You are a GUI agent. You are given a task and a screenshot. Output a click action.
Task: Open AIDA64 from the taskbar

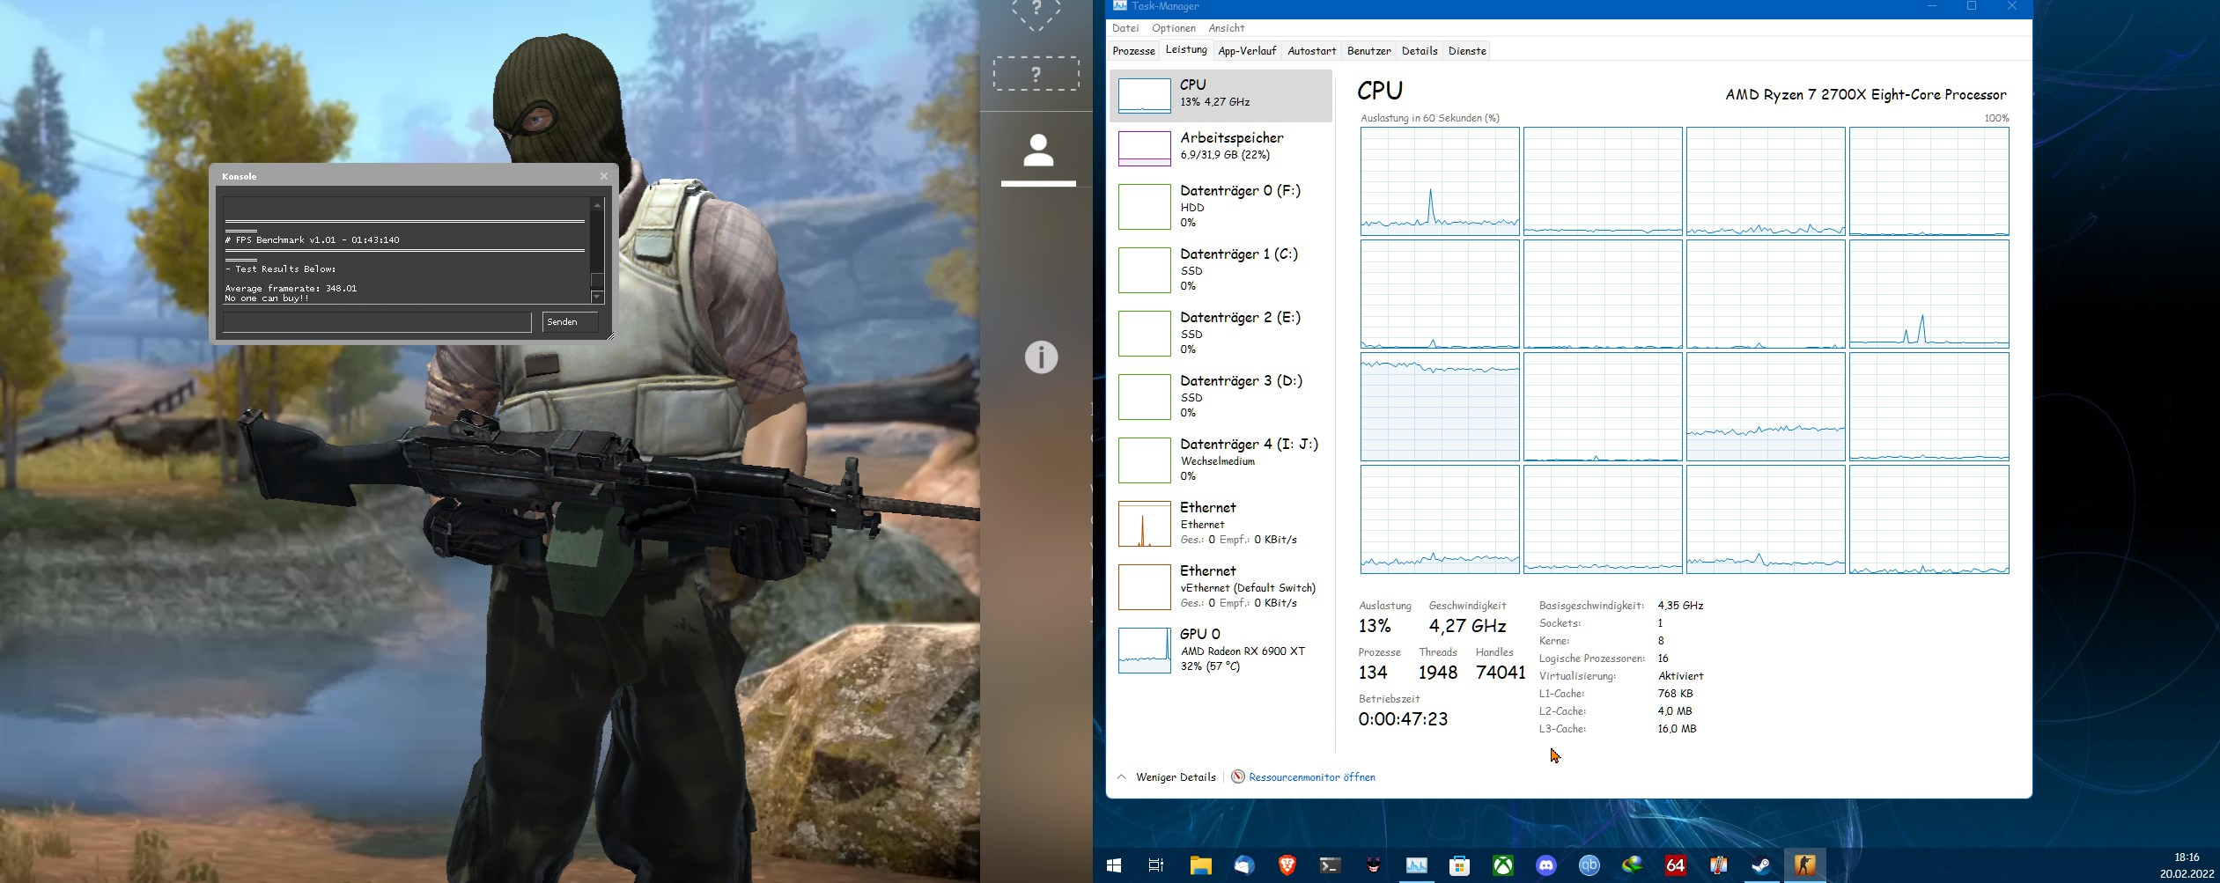coord(1675,865)
